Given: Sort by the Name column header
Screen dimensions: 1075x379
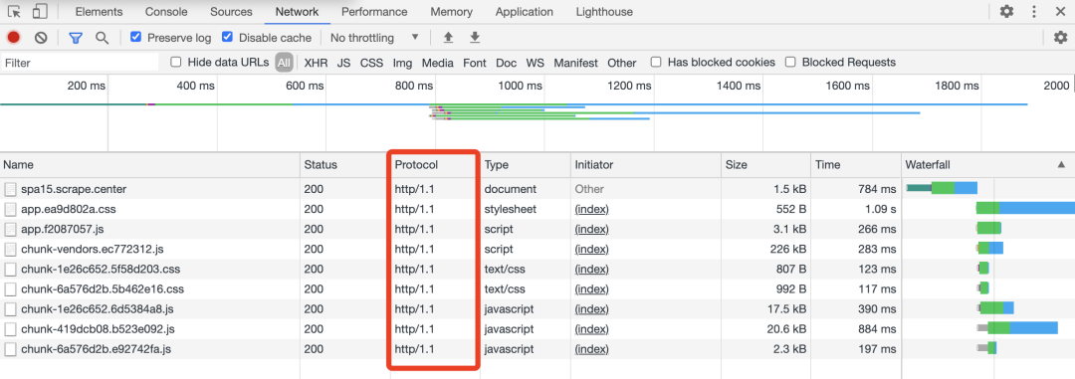Looking at the screenshot, I should click(150, 165).
